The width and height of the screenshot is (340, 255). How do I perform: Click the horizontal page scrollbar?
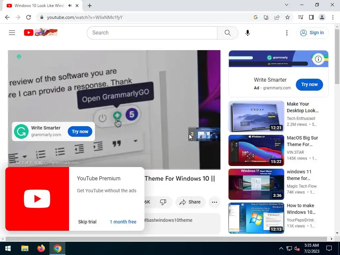point(166,239)
